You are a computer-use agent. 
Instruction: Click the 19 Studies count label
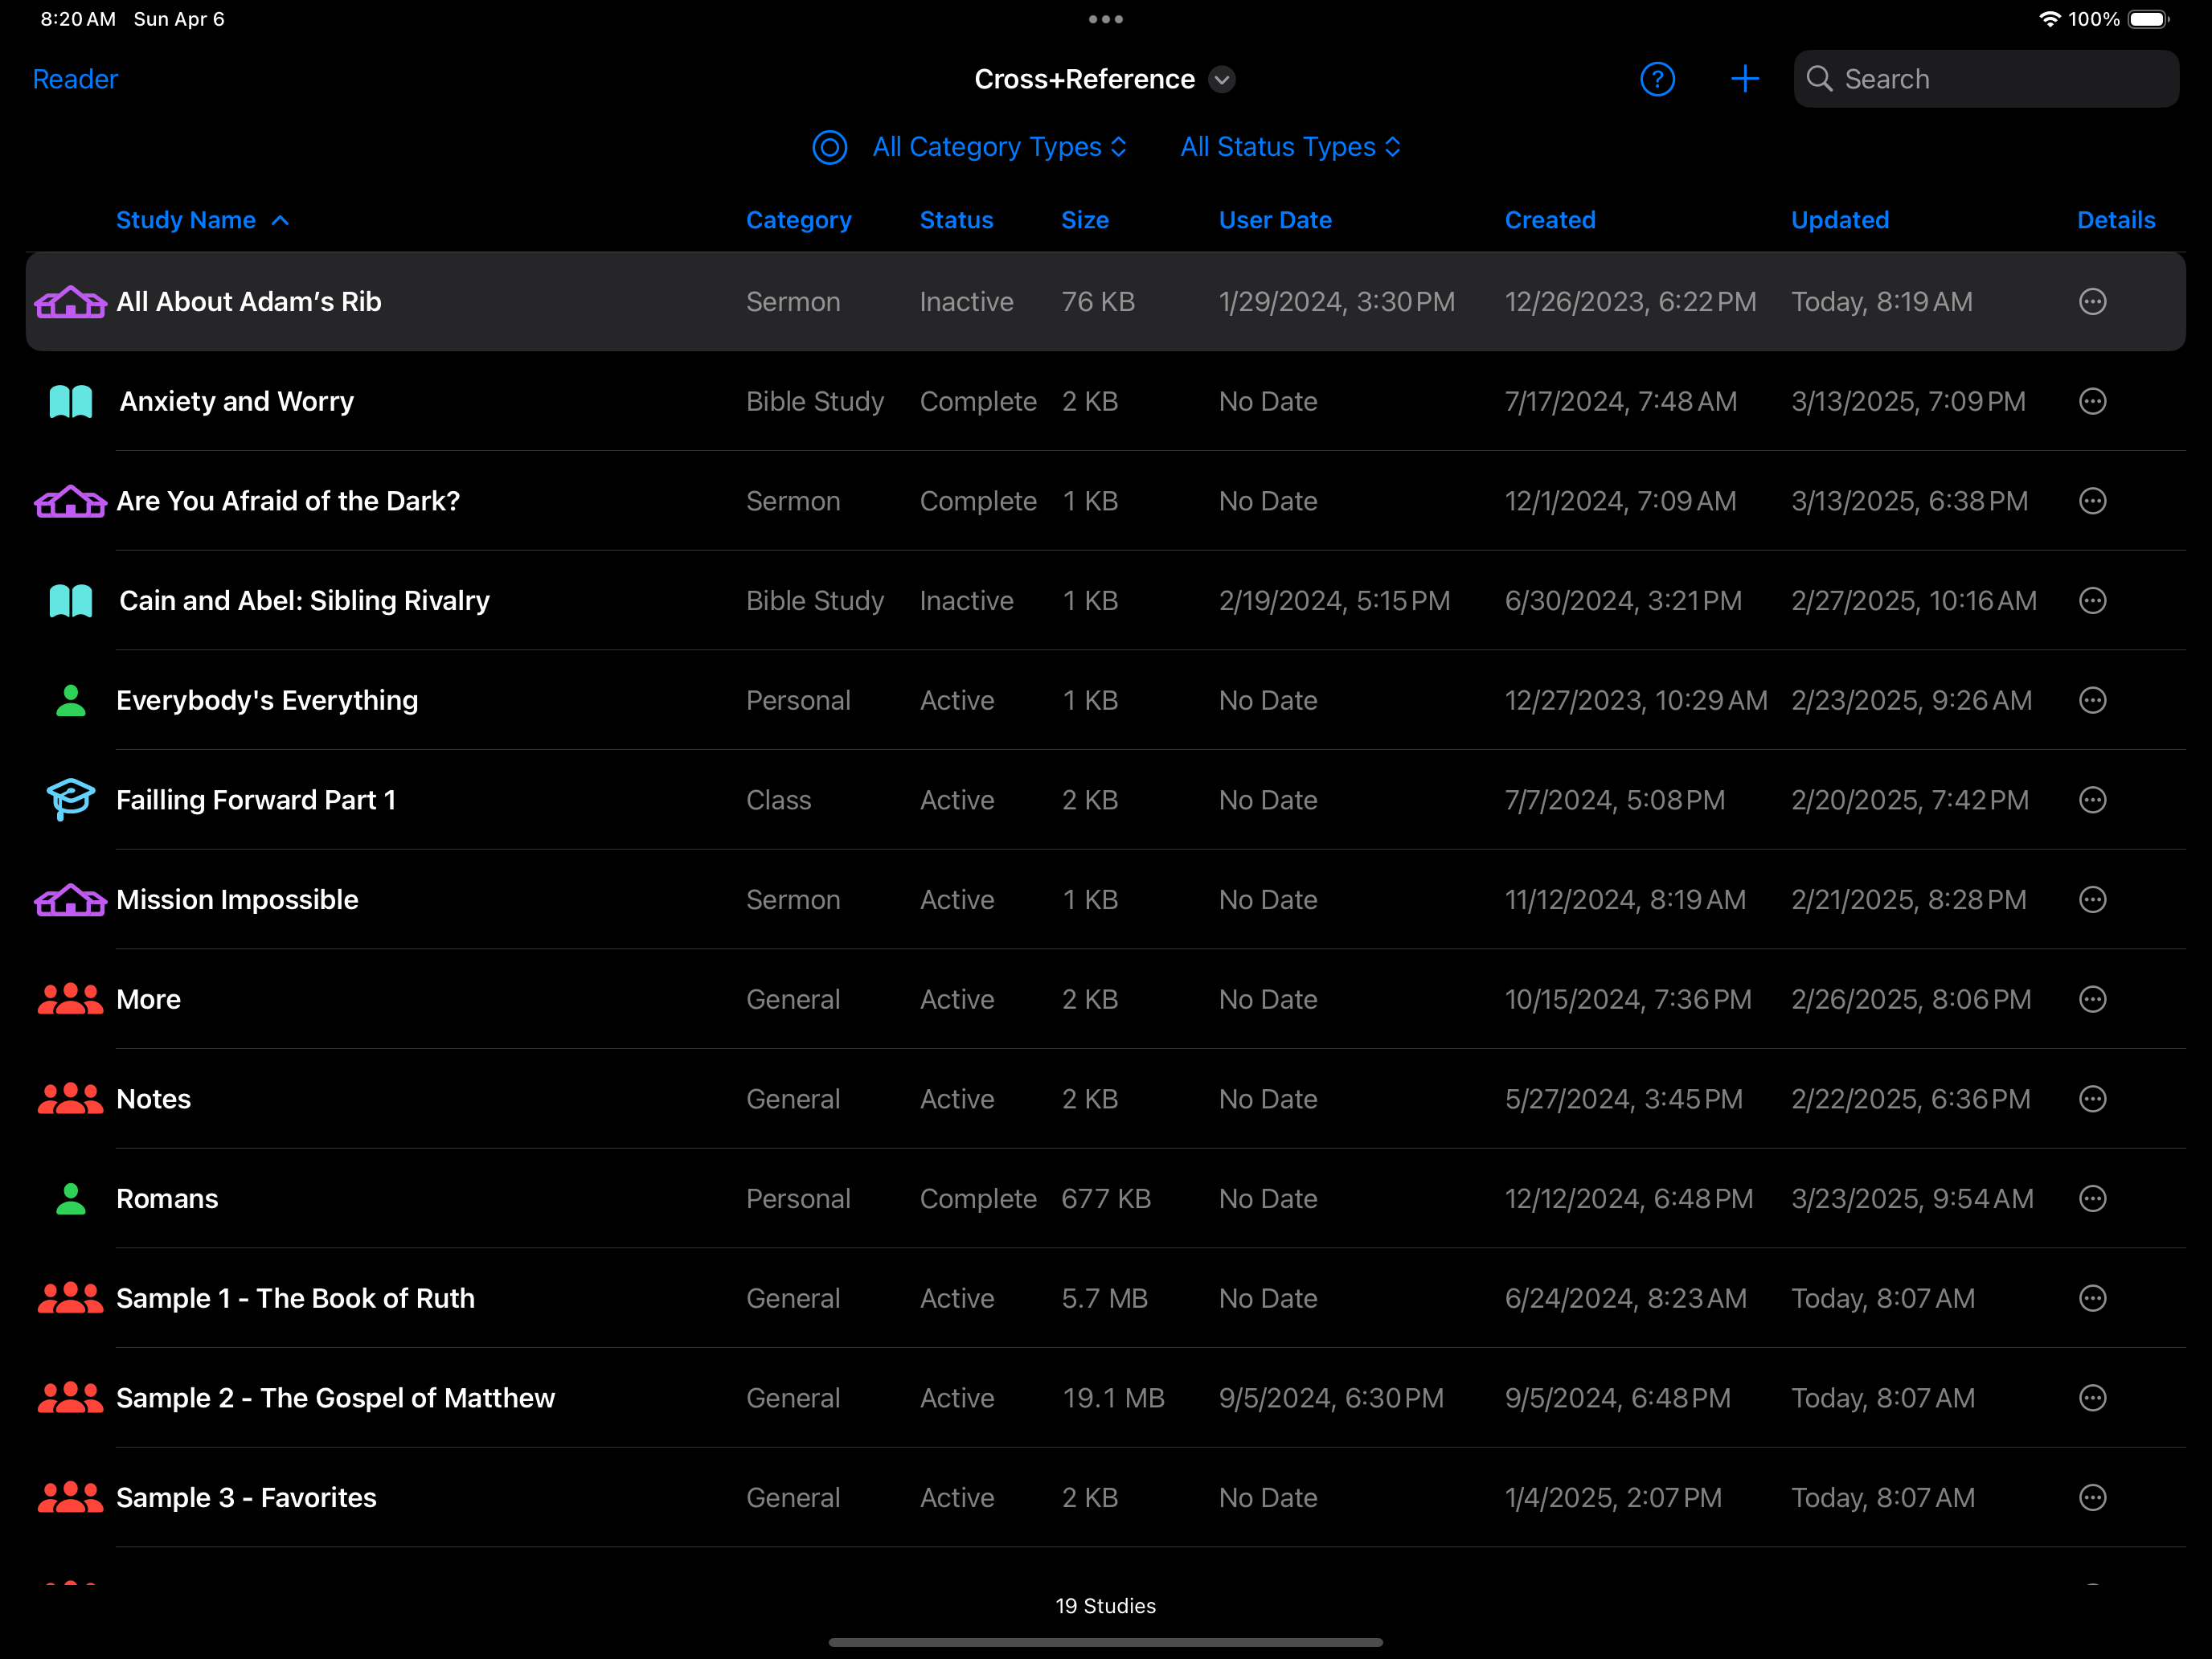tap(1106, 1606)
